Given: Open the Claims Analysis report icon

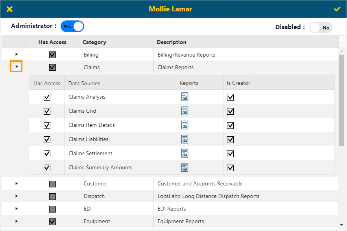Looking at the screenshot, I should click(185, 97).
